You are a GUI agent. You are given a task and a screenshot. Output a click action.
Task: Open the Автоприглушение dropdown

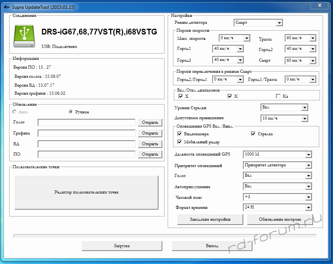(277, 186)
